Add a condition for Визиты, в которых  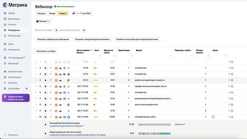[x=57, y=30]
